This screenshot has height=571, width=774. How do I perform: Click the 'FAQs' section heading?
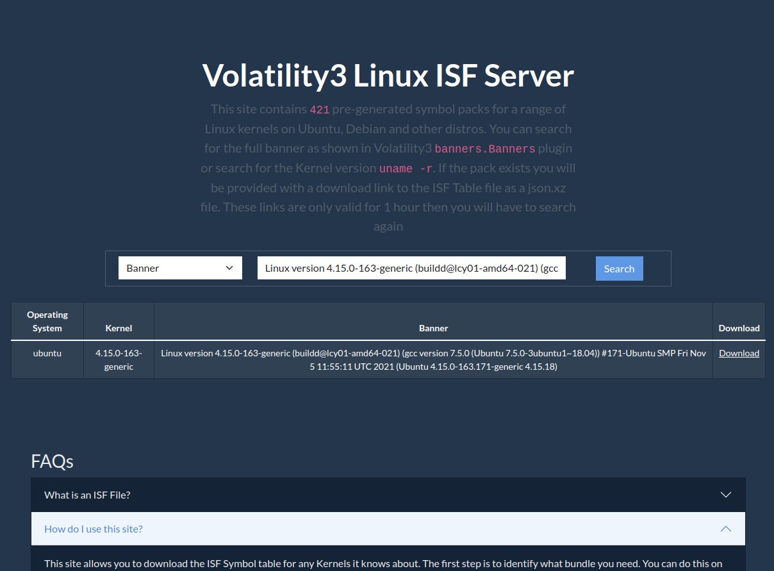[52, 461]
